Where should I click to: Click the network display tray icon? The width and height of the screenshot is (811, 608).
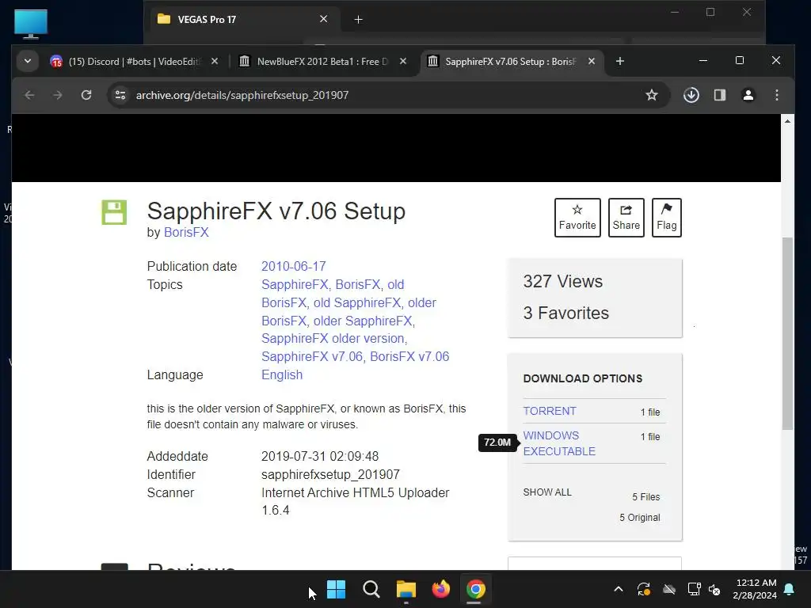point(694,589)
